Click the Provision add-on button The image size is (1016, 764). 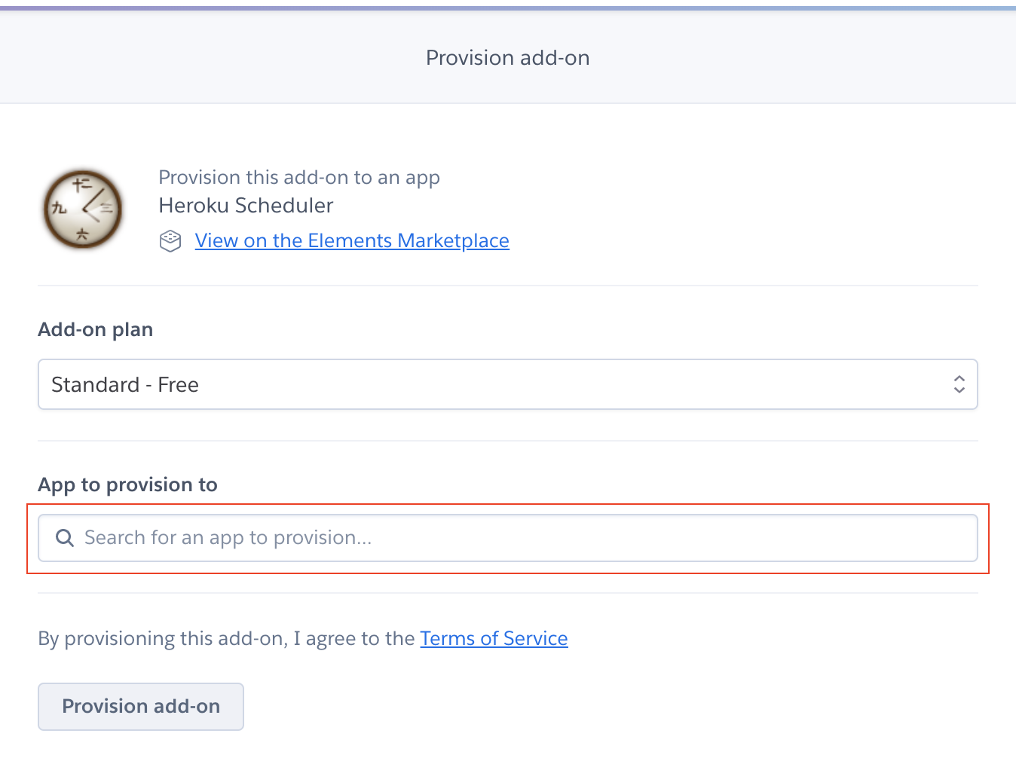141,707
